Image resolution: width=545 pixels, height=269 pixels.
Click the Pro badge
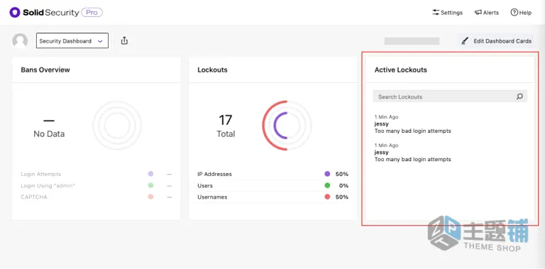click(92, 13)
